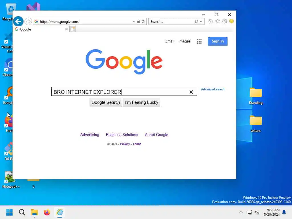Click Internet Explorer taskbar icon
The height and width of the screenshot is (219, 292).
[60, 212]
